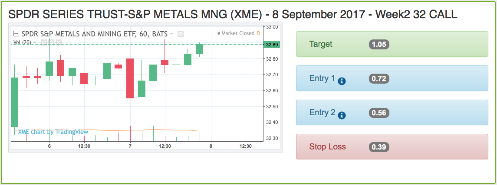Viewport: 497px width, 185px height.
Task: Click the current price label 32.89
Action: (271, 45)
